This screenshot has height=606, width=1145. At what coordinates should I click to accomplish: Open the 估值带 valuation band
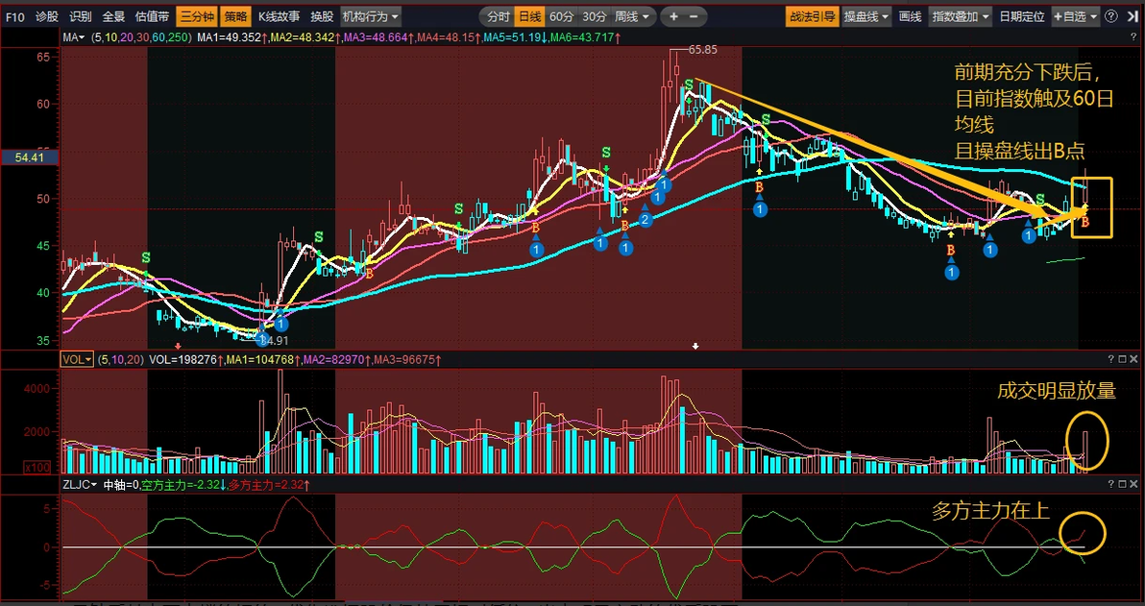click(x=152, y=16)
